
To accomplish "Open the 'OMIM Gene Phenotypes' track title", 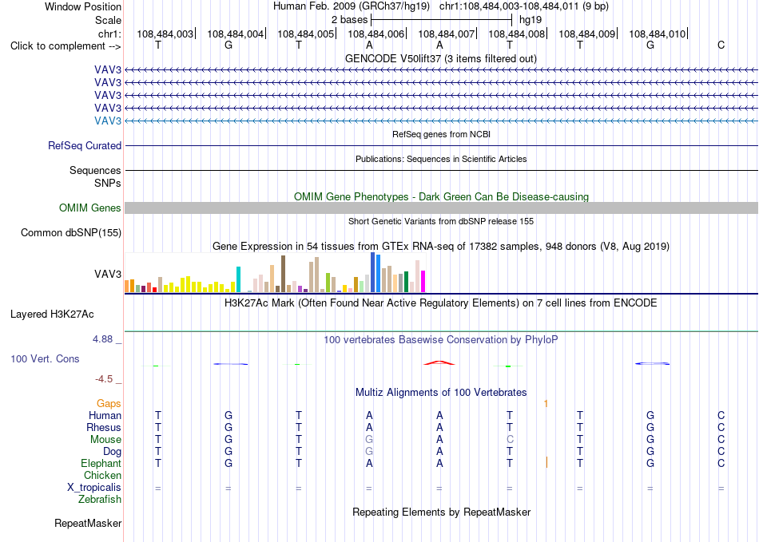I will [441, 197].
